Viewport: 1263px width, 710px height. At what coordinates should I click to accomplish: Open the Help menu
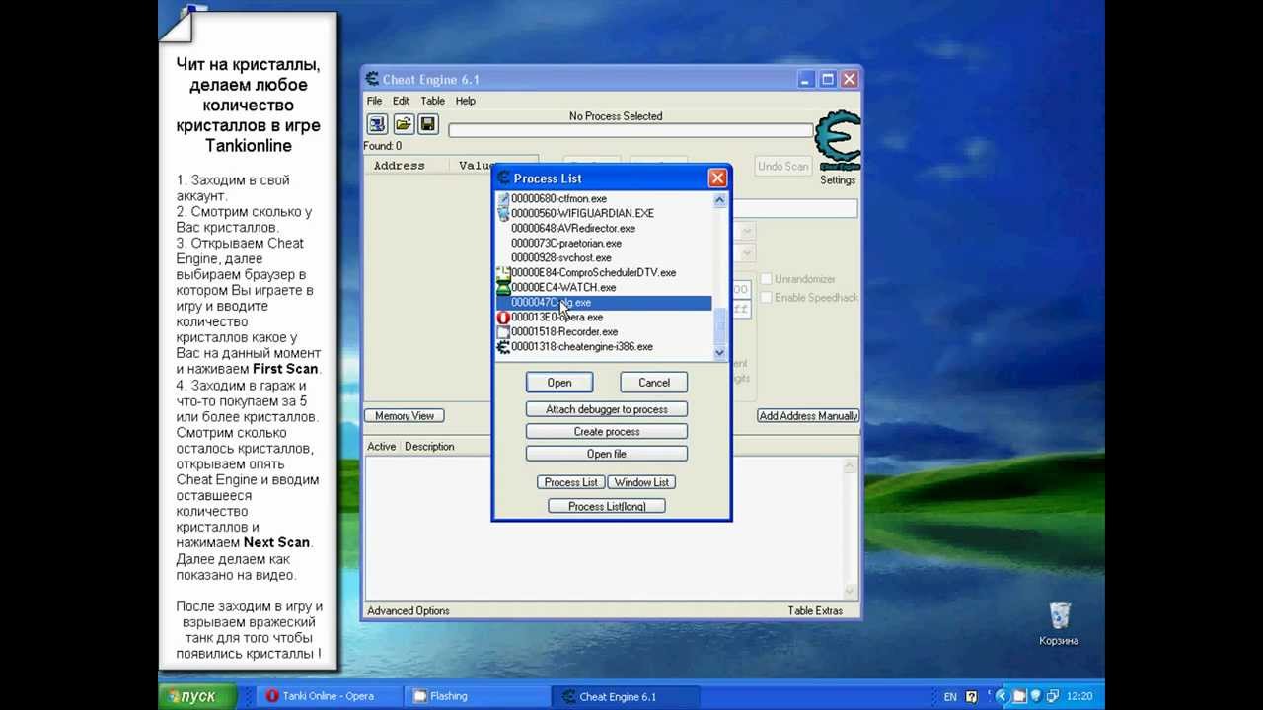466,101
